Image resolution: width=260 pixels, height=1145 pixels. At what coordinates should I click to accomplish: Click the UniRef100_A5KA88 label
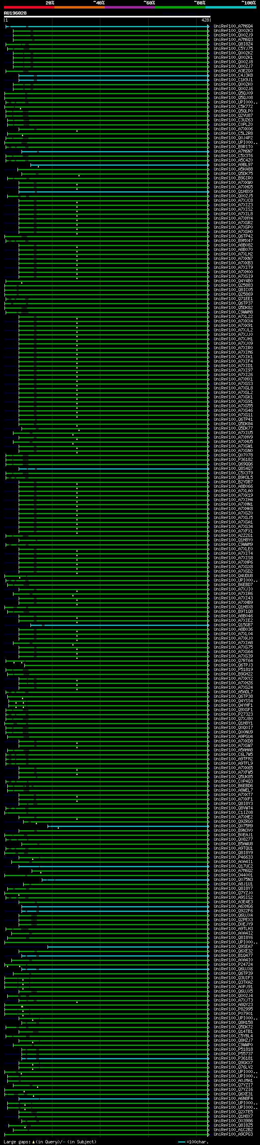click(233, 169)
